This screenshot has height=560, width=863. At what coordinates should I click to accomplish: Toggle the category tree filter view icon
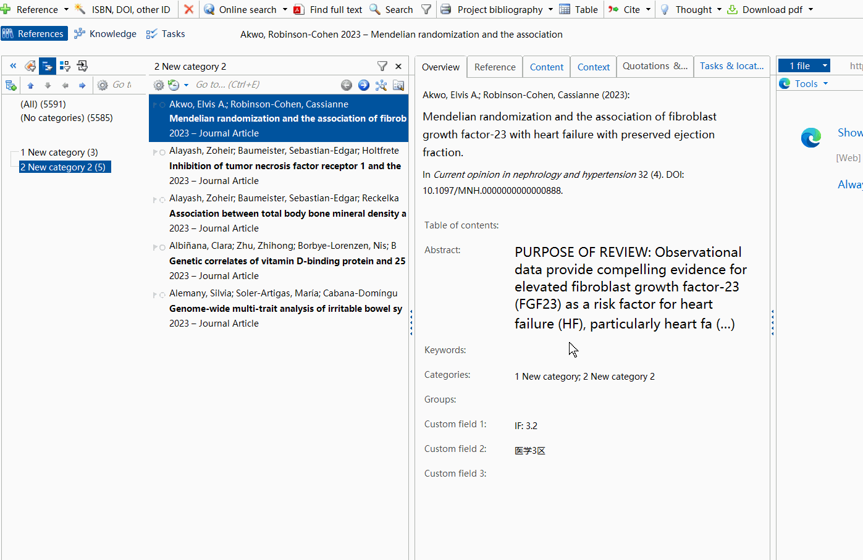[48, 65]
